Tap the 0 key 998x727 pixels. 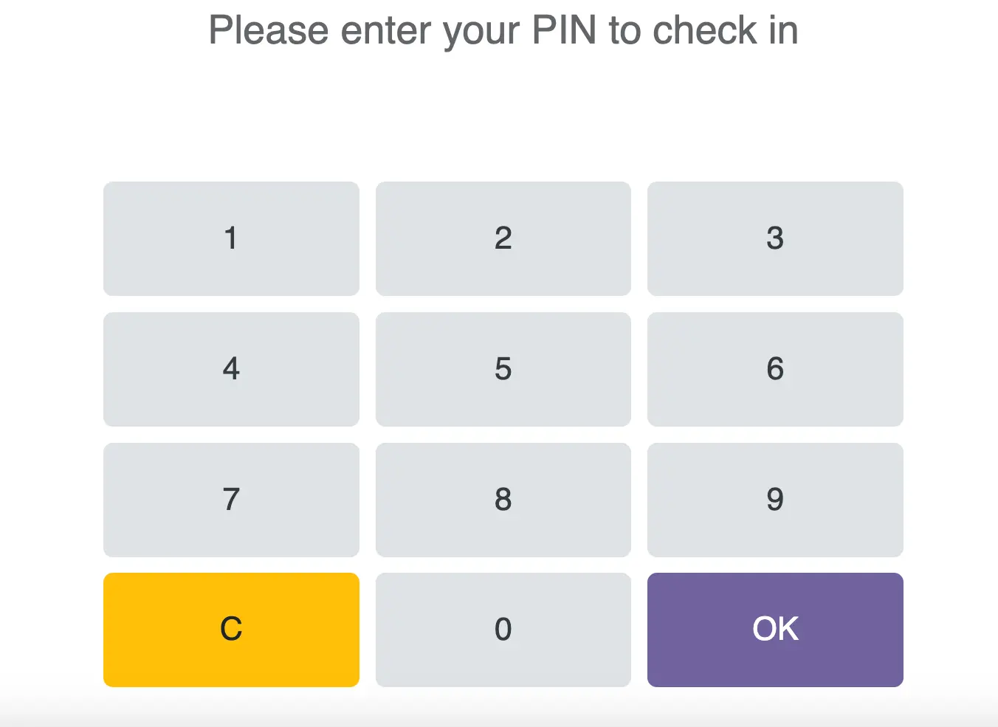(503, 630)
